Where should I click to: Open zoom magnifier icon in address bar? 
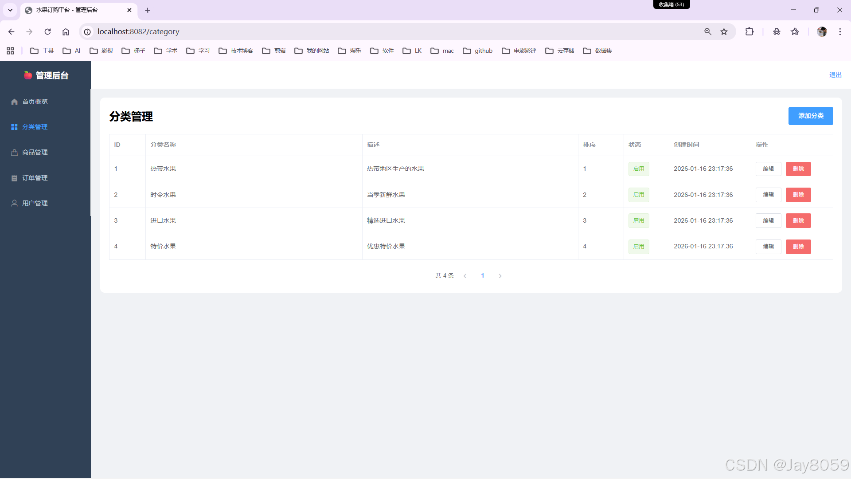coord(707,31)
